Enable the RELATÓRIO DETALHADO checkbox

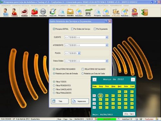click(83, 69)
